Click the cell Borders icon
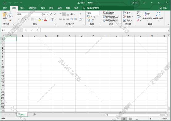Image resolution: width=171 pixels, height=121 pixels. pos(32,19)
